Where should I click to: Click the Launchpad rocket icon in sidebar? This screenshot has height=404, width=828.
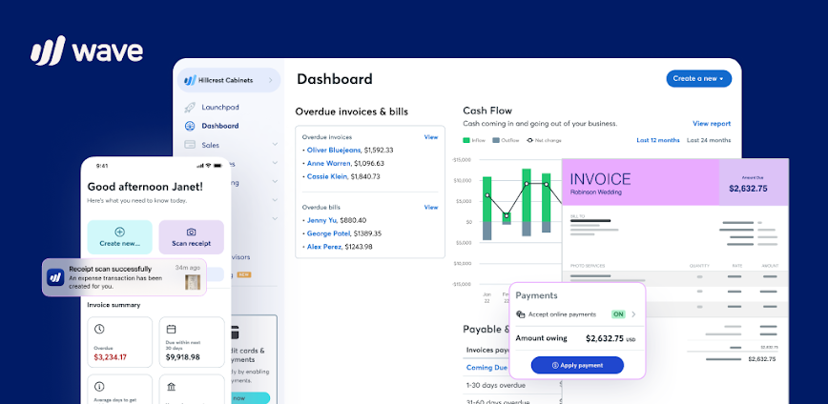point(190,107)
